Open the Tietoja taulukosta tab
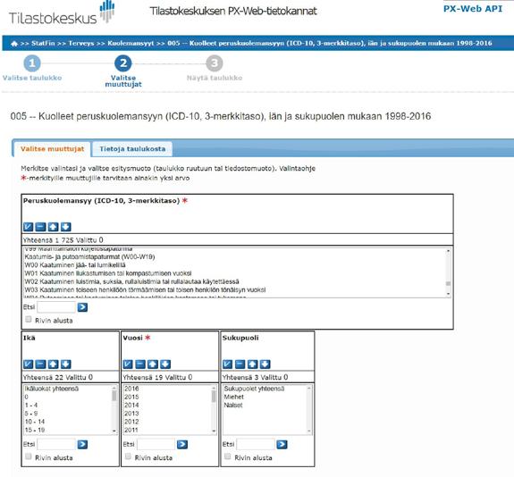 tap(132, 149)
